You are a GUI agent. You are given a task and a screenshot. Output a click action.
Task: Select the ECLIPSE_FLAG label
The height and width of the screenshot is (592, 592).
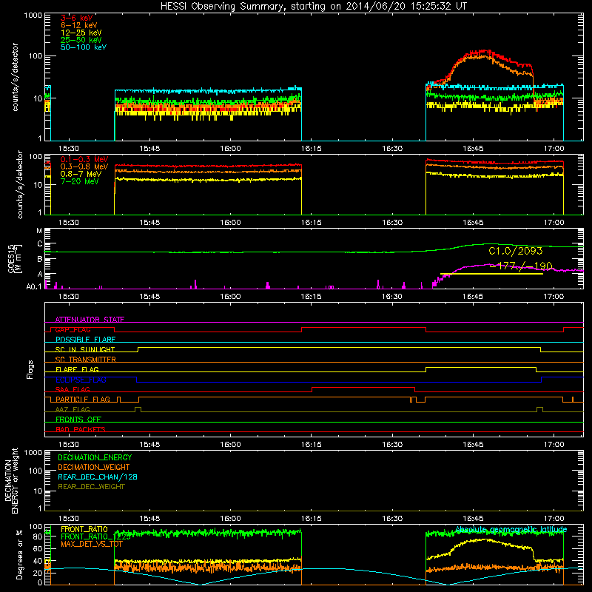81,380
